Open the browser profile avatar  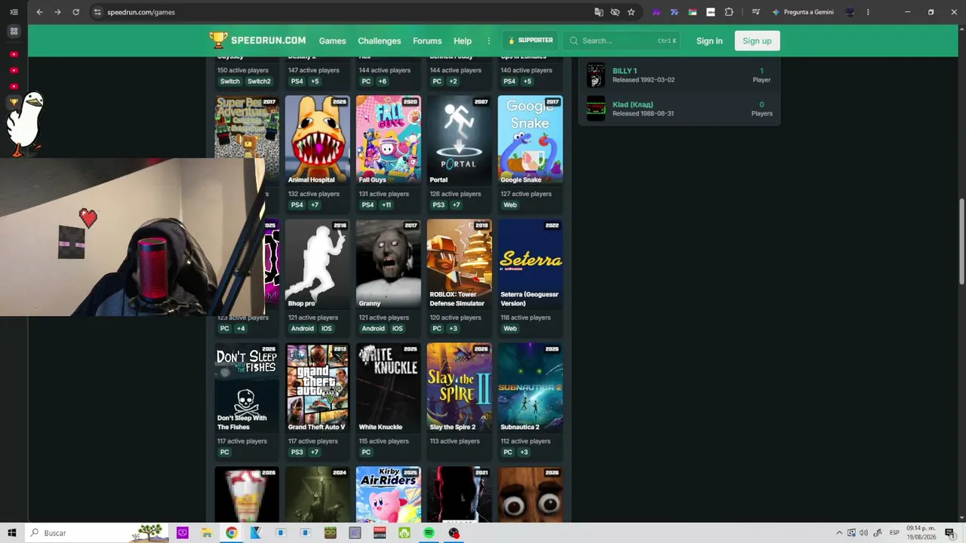[x=850, y=12]
